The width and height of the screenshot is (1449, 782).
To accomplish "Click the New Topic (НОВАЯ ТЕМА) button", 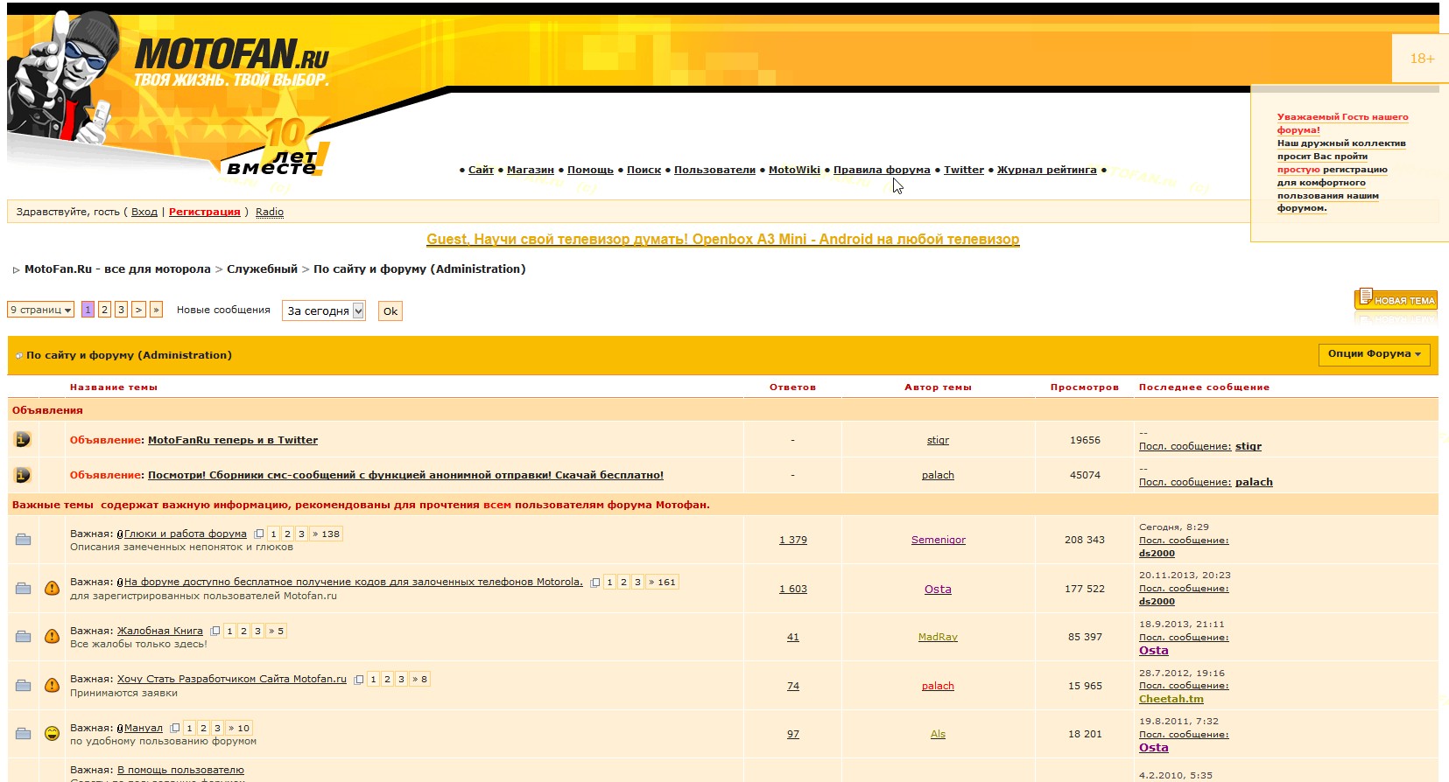I will coord(1396,300).
